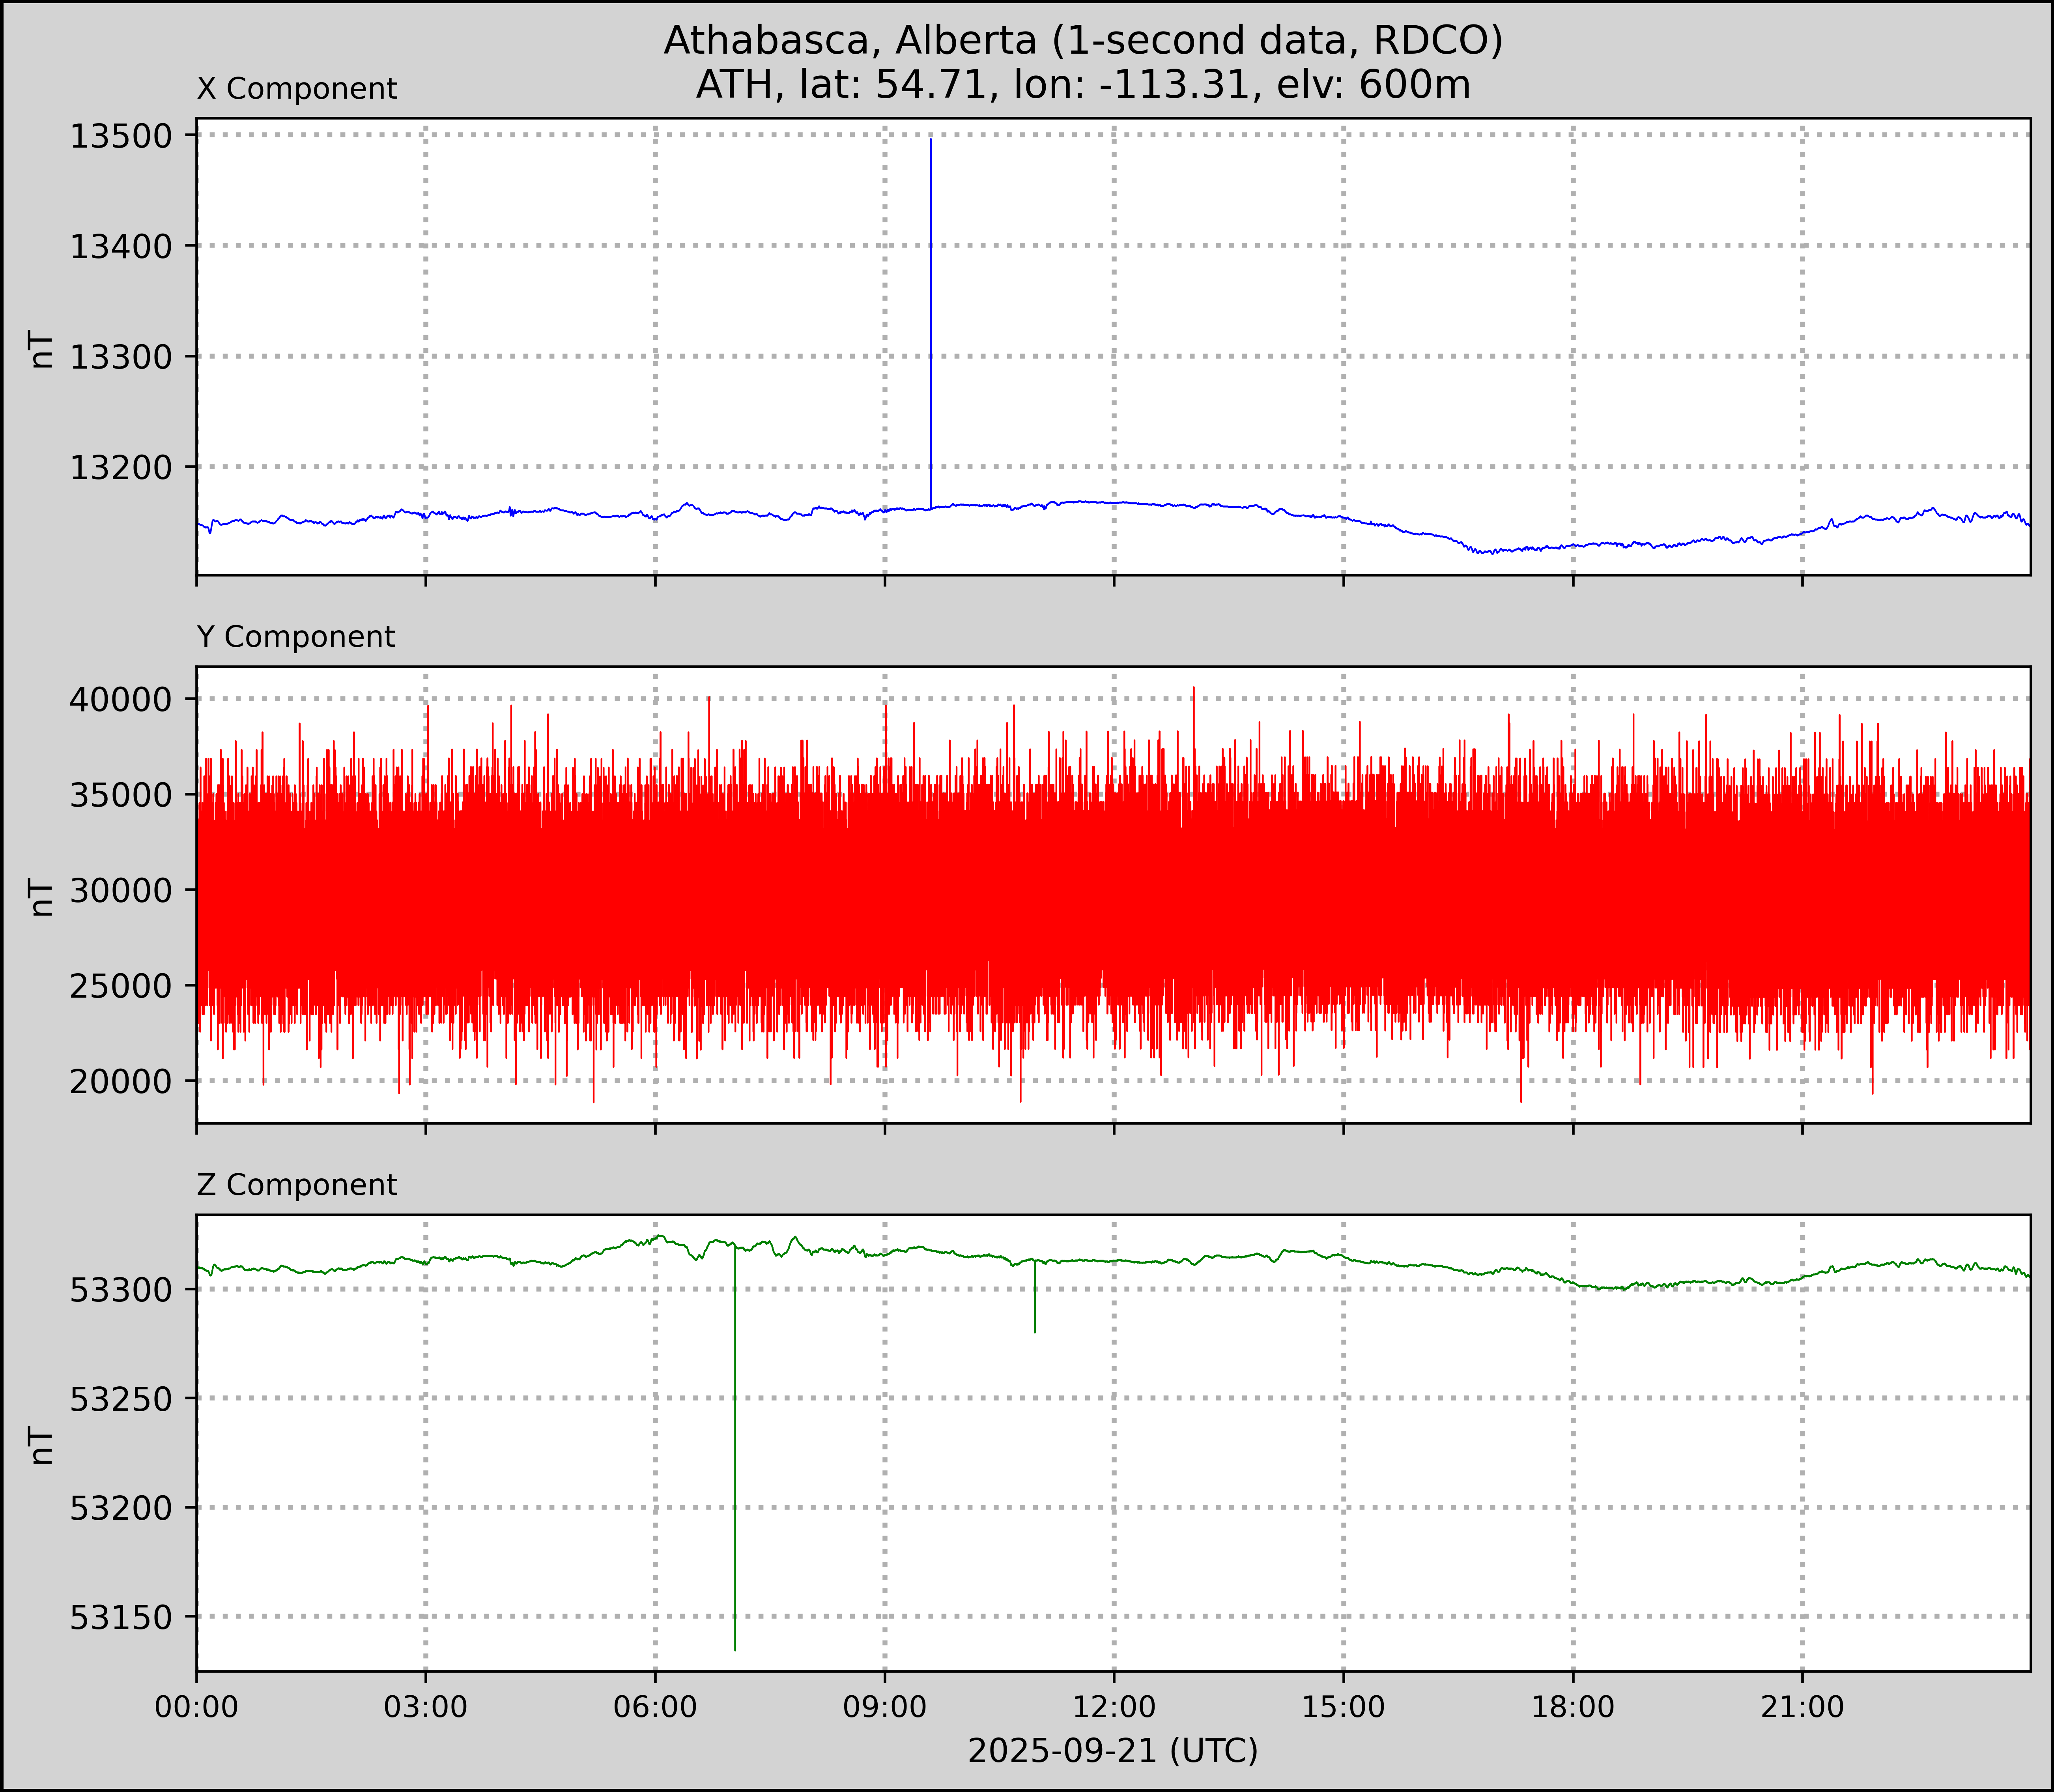Click the 2025-09-21 (UTC) axis label
The width and height of the screenshot is (2054, 1792).
(1112, 1751)
